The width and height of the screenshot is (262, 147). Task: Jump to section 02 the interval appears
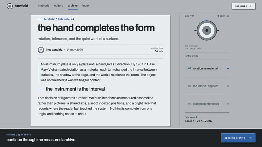[207, 86]
